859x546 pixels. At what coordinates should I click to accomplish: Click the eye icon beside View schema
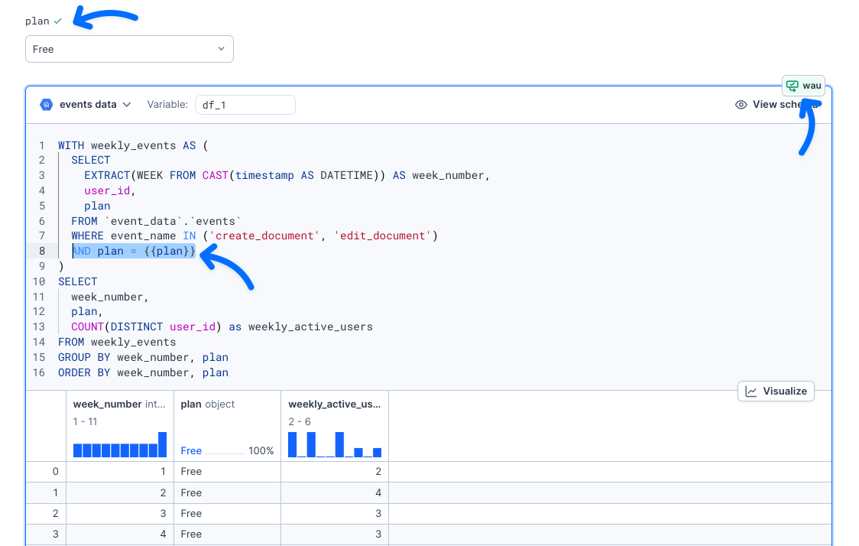click(x=741, y=105)
